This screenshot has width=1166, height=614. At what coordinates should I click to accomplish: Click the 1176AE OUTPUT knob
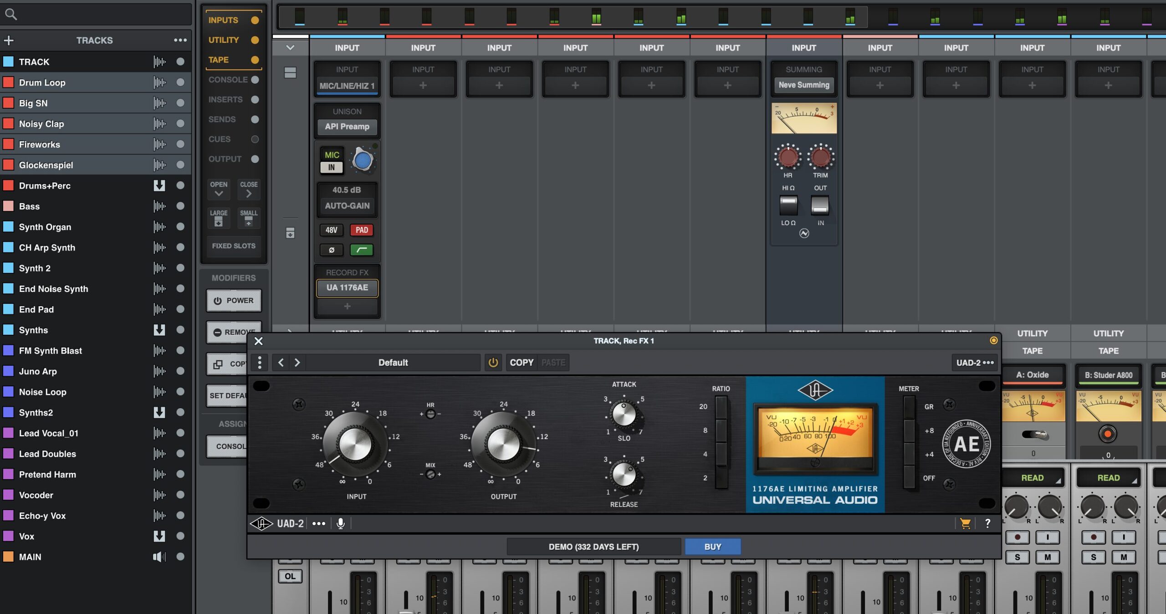pyautogui.click(x=503, y=444)
